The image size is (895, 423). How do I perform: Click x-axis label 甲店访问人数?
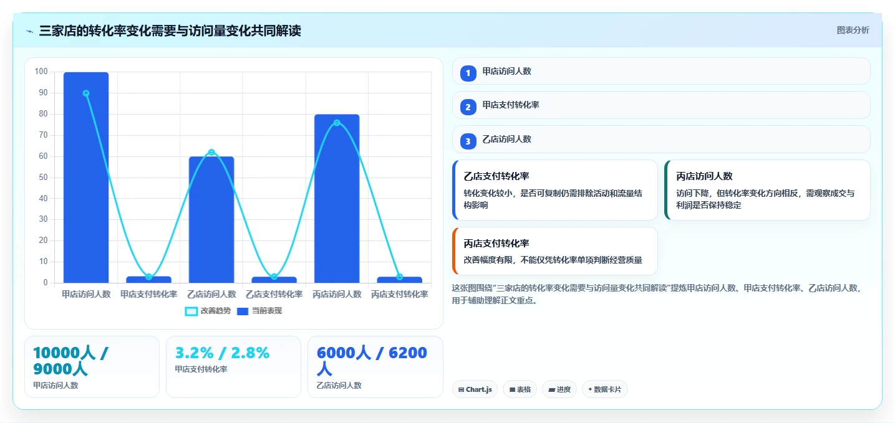pyautogui.click(x=86, y=294)
